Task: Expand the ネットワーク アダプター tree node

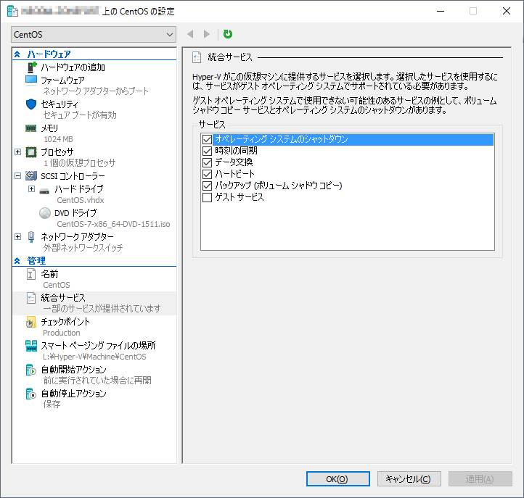Action: click(17, 236)
